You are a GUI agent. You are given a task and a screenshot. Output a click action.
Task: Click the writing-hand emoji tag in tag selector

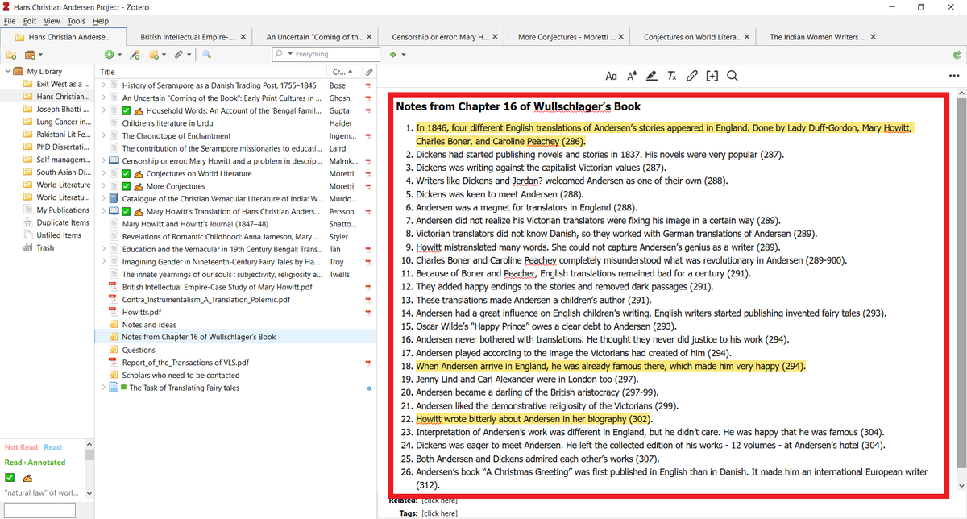[x=28, y=477]
